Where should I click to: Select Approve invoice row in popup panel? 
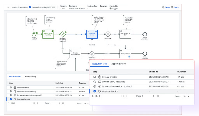point(142,91)
